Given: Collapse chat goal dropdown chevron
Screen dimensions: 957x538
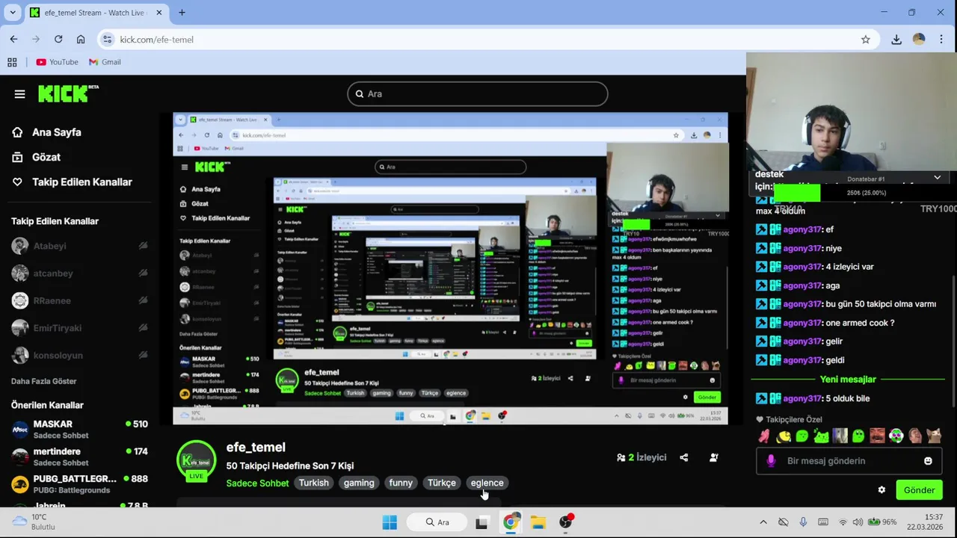Looking at the screenshot, I should pyautogui.click(x=937, y=178).
